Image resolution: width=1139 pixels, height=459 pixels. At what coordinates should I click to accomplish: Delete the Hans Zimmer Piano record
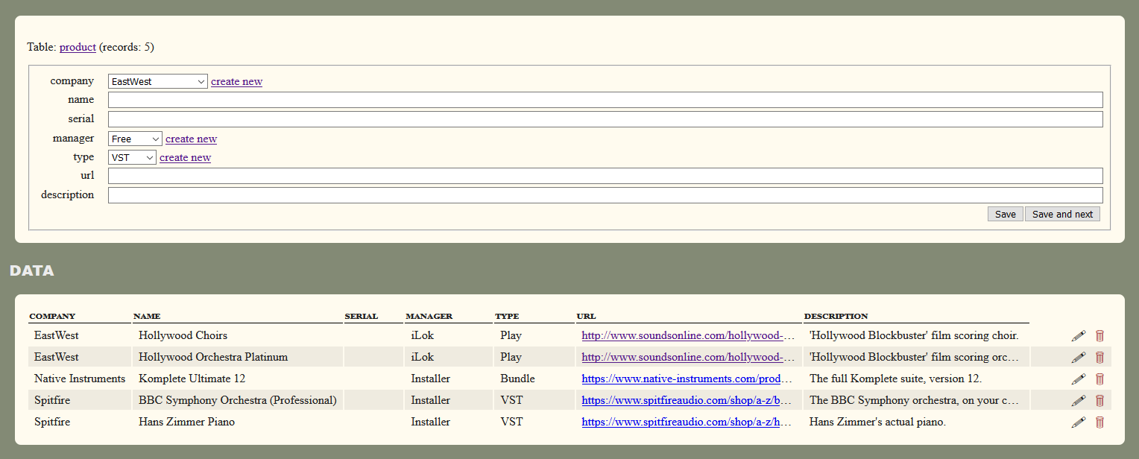pos(1099,422)
